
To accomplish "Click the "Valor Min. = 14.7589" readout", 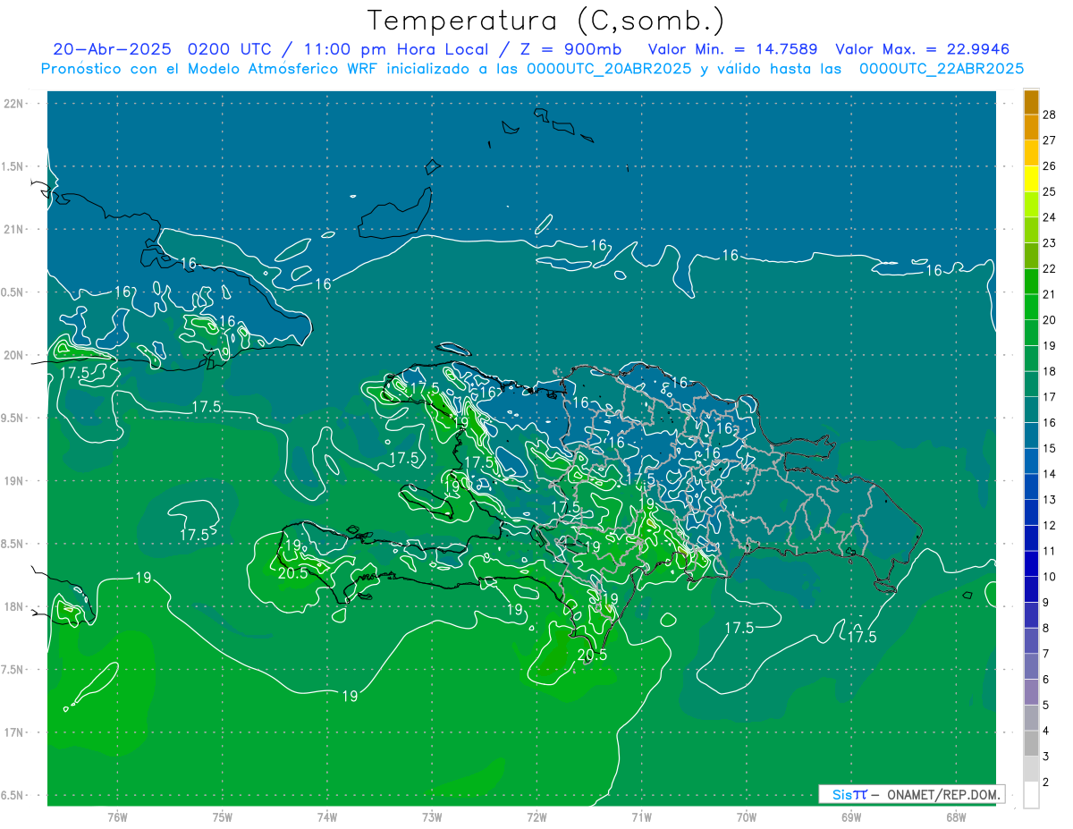I will click(732, 49).
